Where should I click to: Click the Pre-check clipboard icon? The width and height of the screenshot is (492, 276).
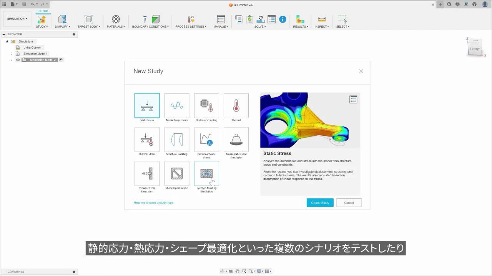249,19
